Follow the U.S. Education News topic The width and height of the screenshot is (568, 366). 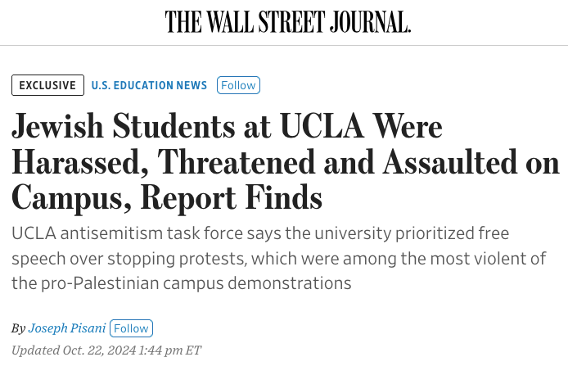[238, 85]
